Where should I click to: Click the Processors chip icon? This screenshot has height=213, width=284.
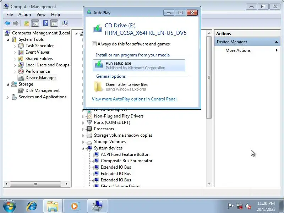pyautogui.click(x=89, y=129)
